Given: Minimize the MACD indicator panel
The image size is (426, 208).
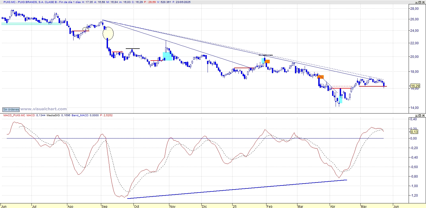Looking at the screenshot, I should click(x=417, y=115).
